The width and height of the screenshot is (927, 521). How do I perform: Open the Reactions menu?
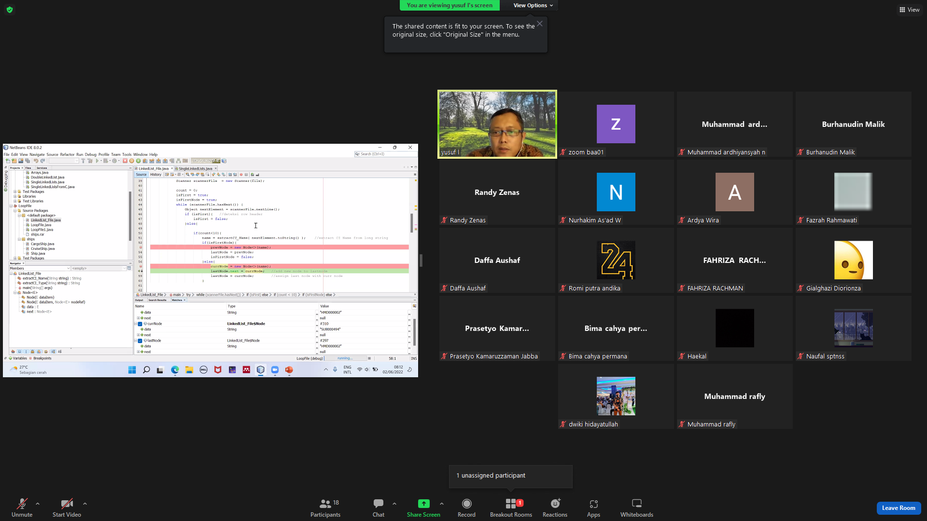point(555,508)
